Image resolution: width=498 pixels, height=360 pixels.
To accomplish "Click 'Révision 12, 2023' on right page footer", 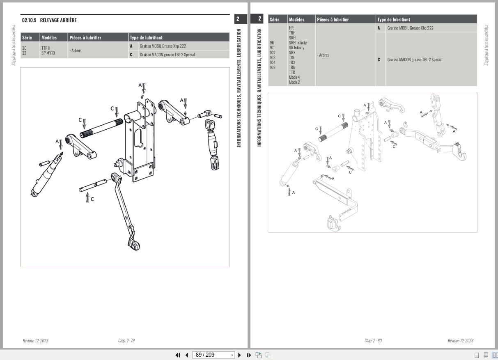I will coord(461,341).
